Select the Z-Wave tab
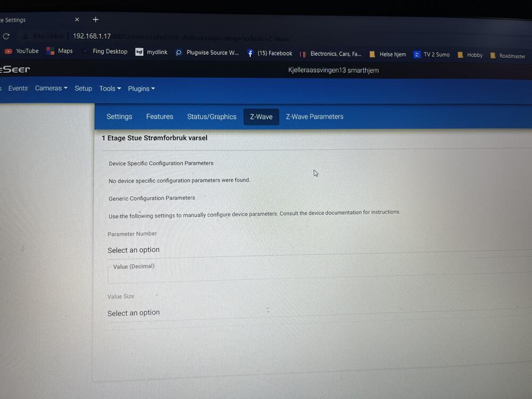 coord(261,117)
